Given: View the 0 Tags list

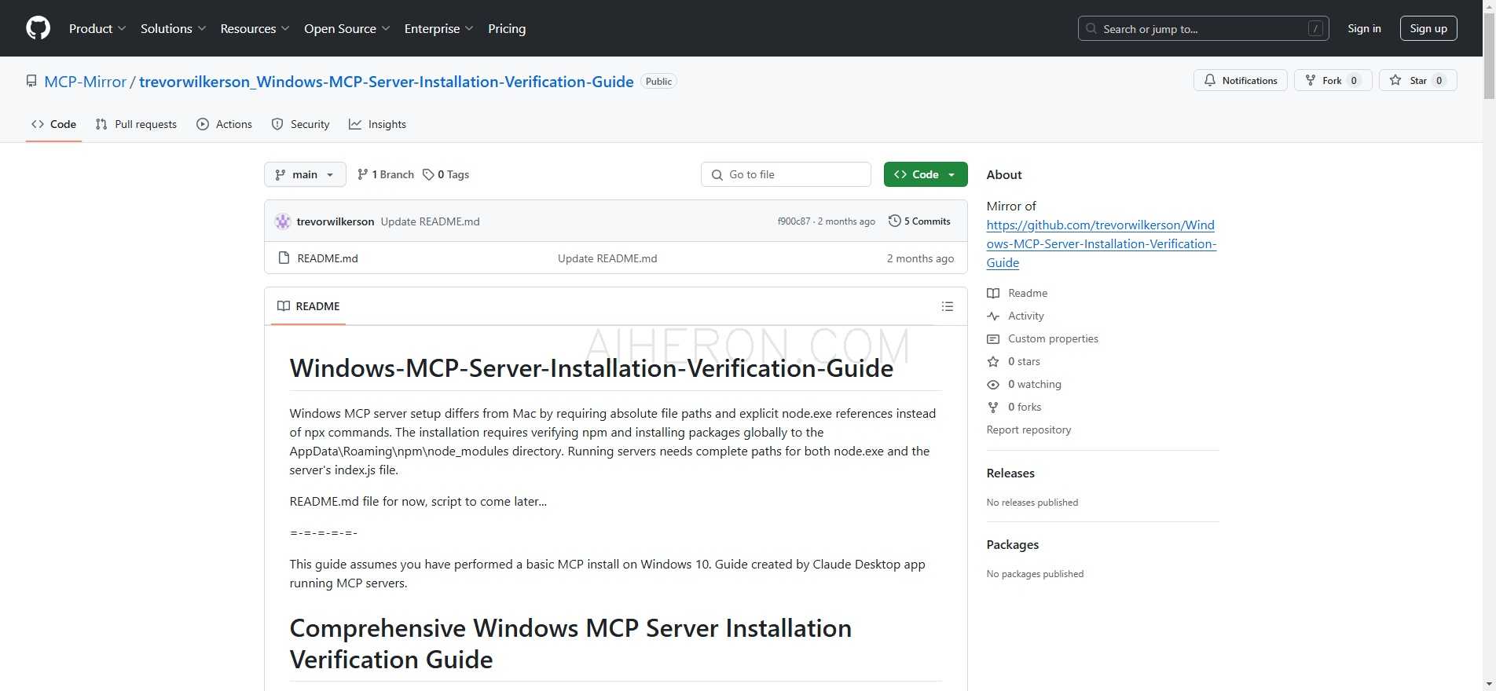Looking at the screenshot, I should 446,174.
